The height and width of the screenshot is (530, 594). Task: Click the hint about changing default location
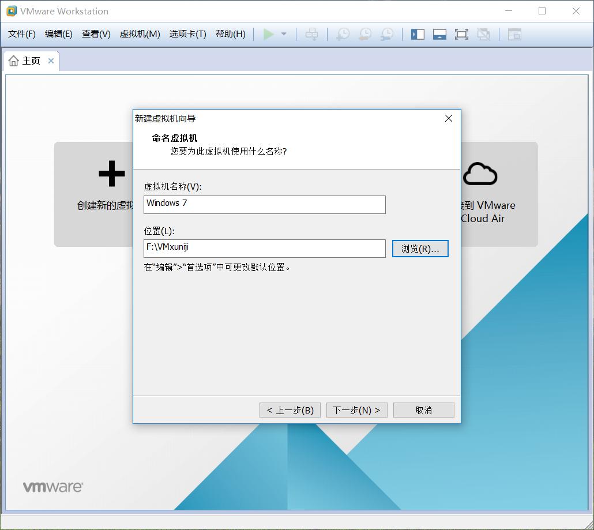tap(217, 267)
